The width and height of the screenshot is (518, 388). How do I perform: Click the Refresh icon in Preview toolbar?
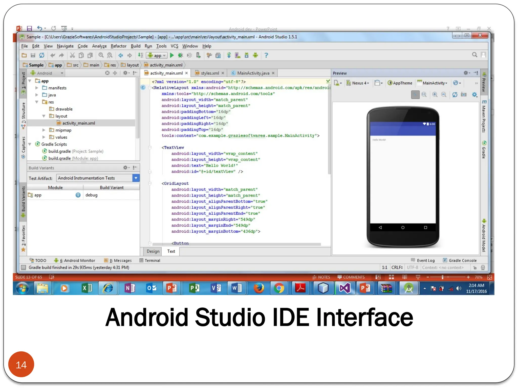455,94
